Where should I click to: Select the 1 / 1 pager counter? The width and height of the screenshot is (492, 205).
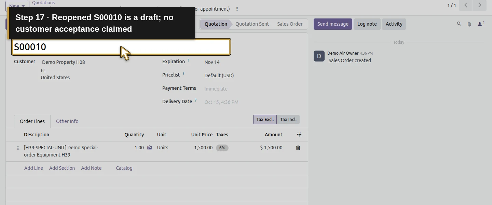pos(452,5)
